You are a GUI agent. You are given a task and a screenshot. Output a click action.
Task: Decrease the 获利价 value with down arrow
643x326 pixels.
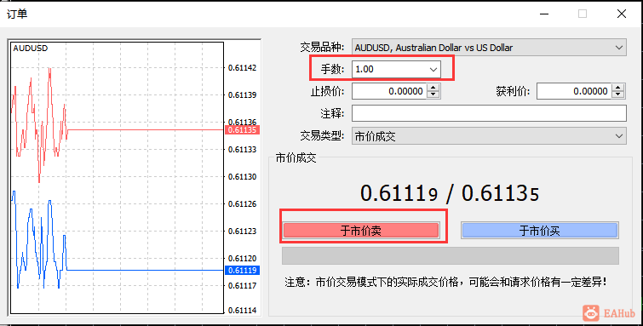pos(618,94)
